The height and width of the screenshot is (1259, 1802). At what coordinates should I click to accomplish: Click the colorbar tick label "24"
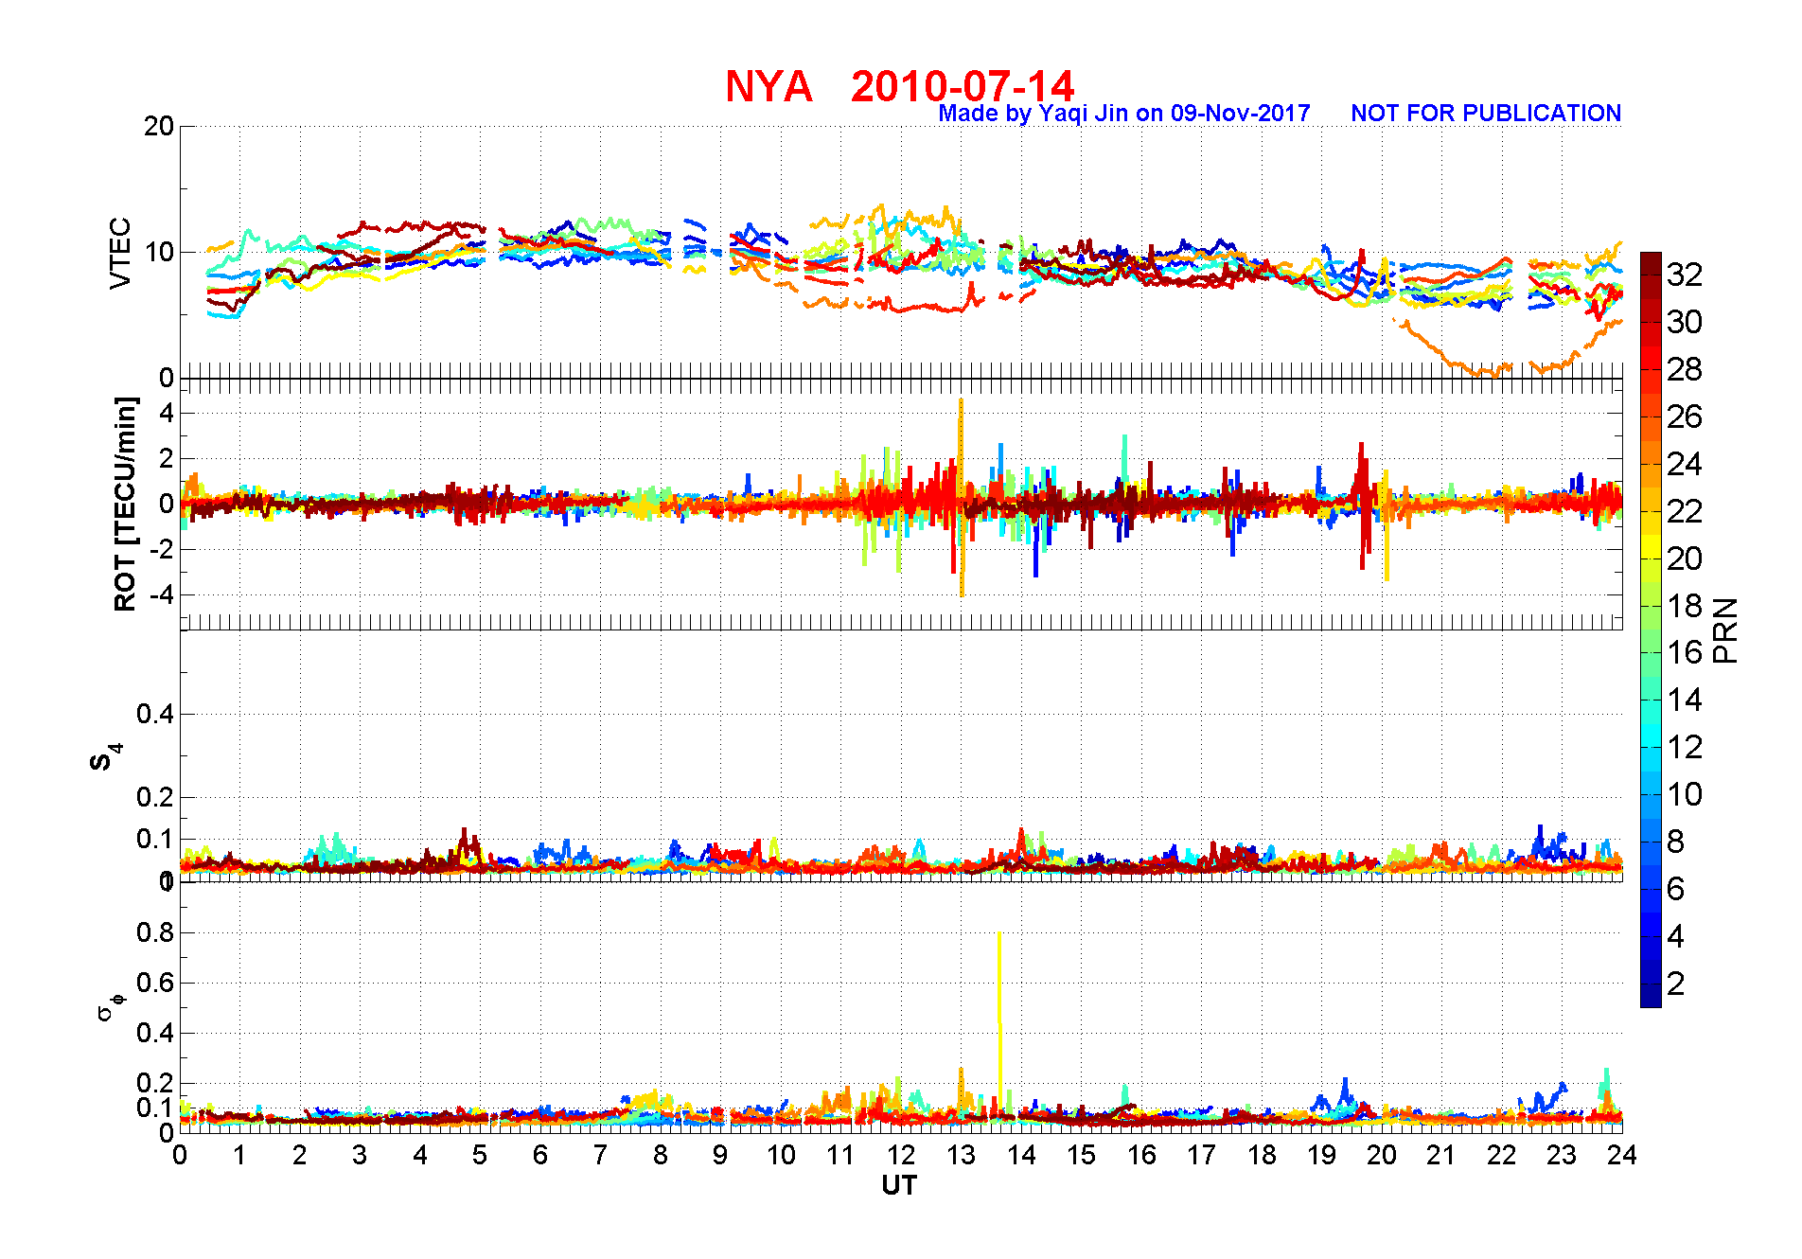click(x=1685, y=464)
